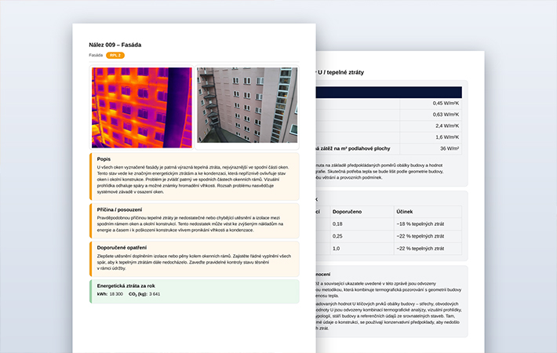Click the 'Energetická ztráta za rok' heading
The width and height of the screenshot is (557, 353).
(x=126, y=286)
